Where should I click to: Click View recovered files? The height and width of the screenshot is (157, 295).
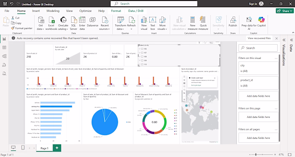coord(259,38)
